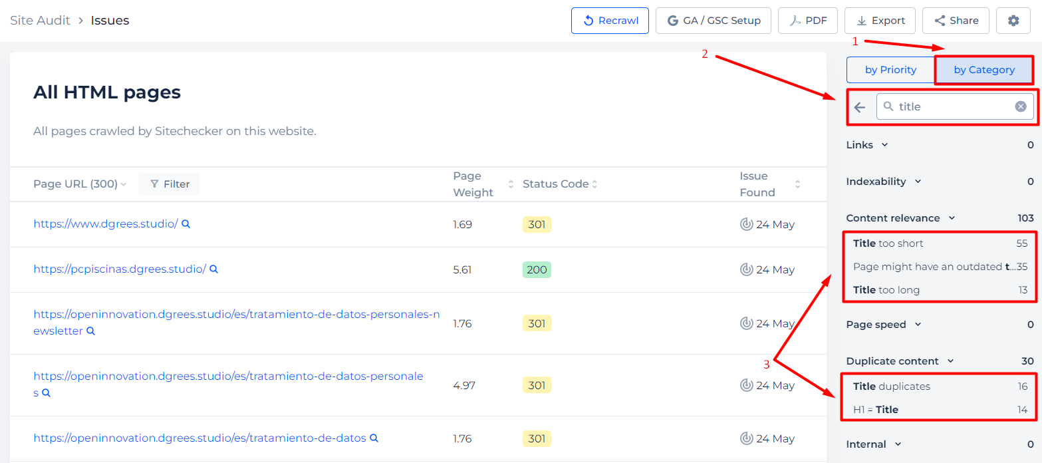
Task: Select Title too short issue
Action: [940, 243]
